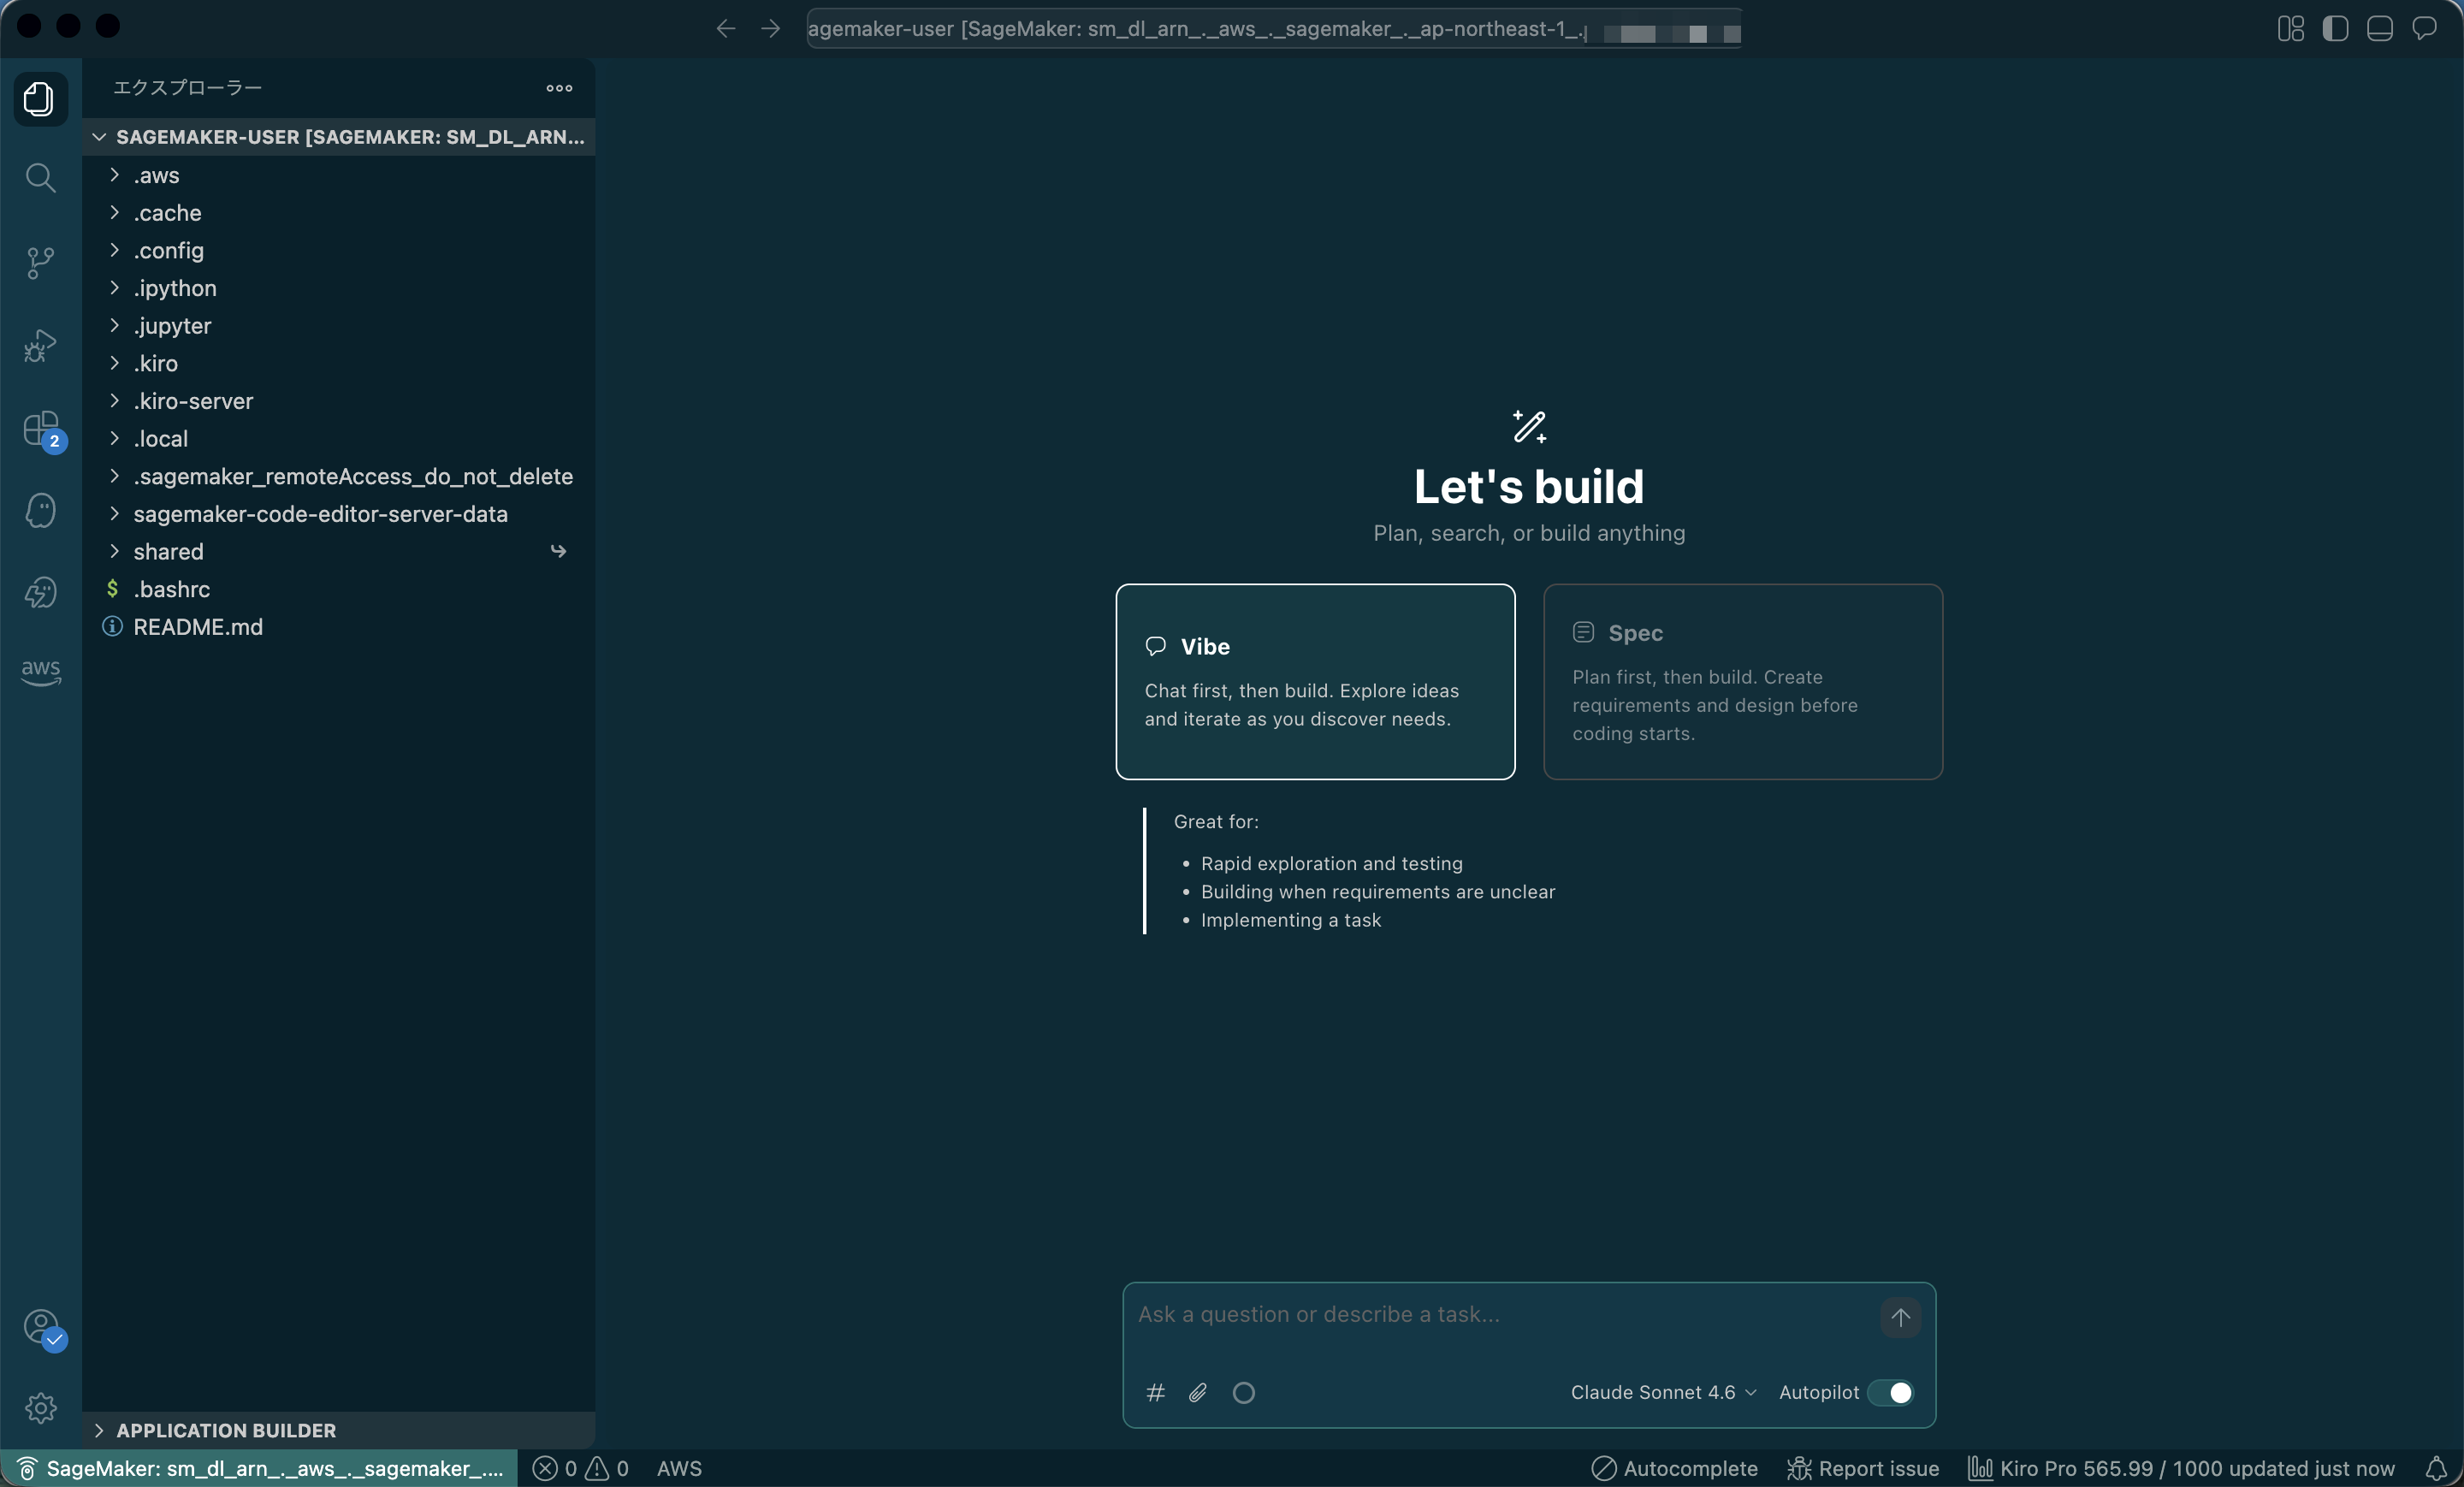Open the AWS toolkit panel
This screenshot has height=1487, width=2464.
[x=40, y=670]
